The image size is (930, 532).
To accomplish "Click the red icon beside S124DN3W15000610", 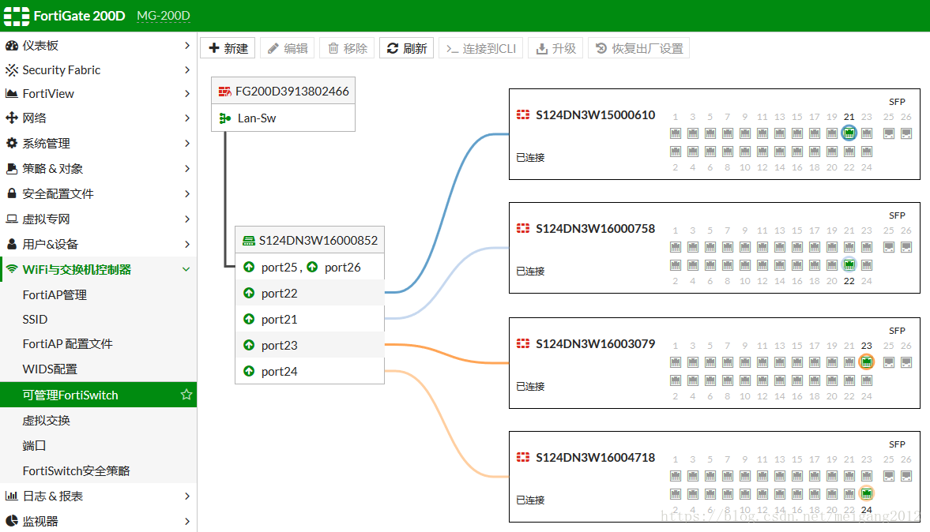I will 523,115.
